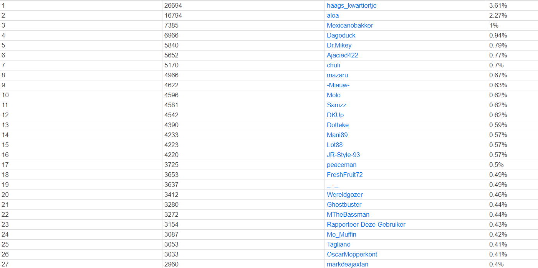538x268 pixels.
Task: Open Dr.Mikey profile
Action: (x=339, y=46)
